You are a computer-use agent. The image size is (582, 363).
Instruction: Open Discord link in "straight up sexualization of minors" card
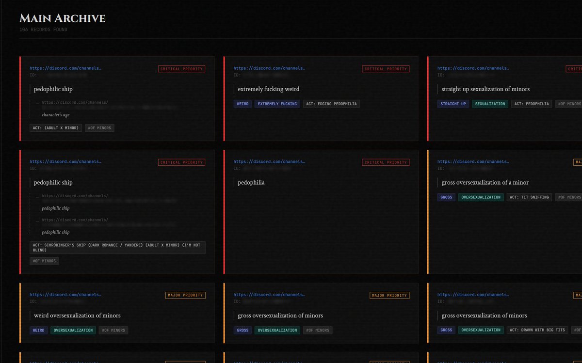(473, 68)
